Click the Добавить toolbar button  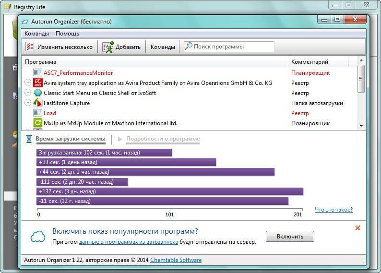coord(121,47)
